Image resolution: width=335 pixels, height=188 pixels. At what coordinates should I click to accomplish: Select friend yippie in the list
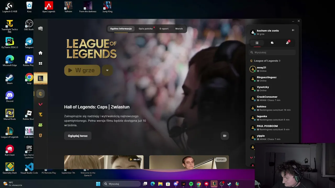point(272,137)
